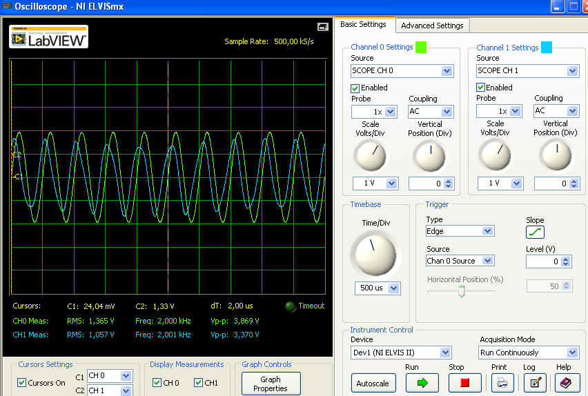This screenshot has height=396, width=588.
Task: Open the C2 cursor CH 1 dropdown
Action: pyautogui.click(x=126, y=390)
